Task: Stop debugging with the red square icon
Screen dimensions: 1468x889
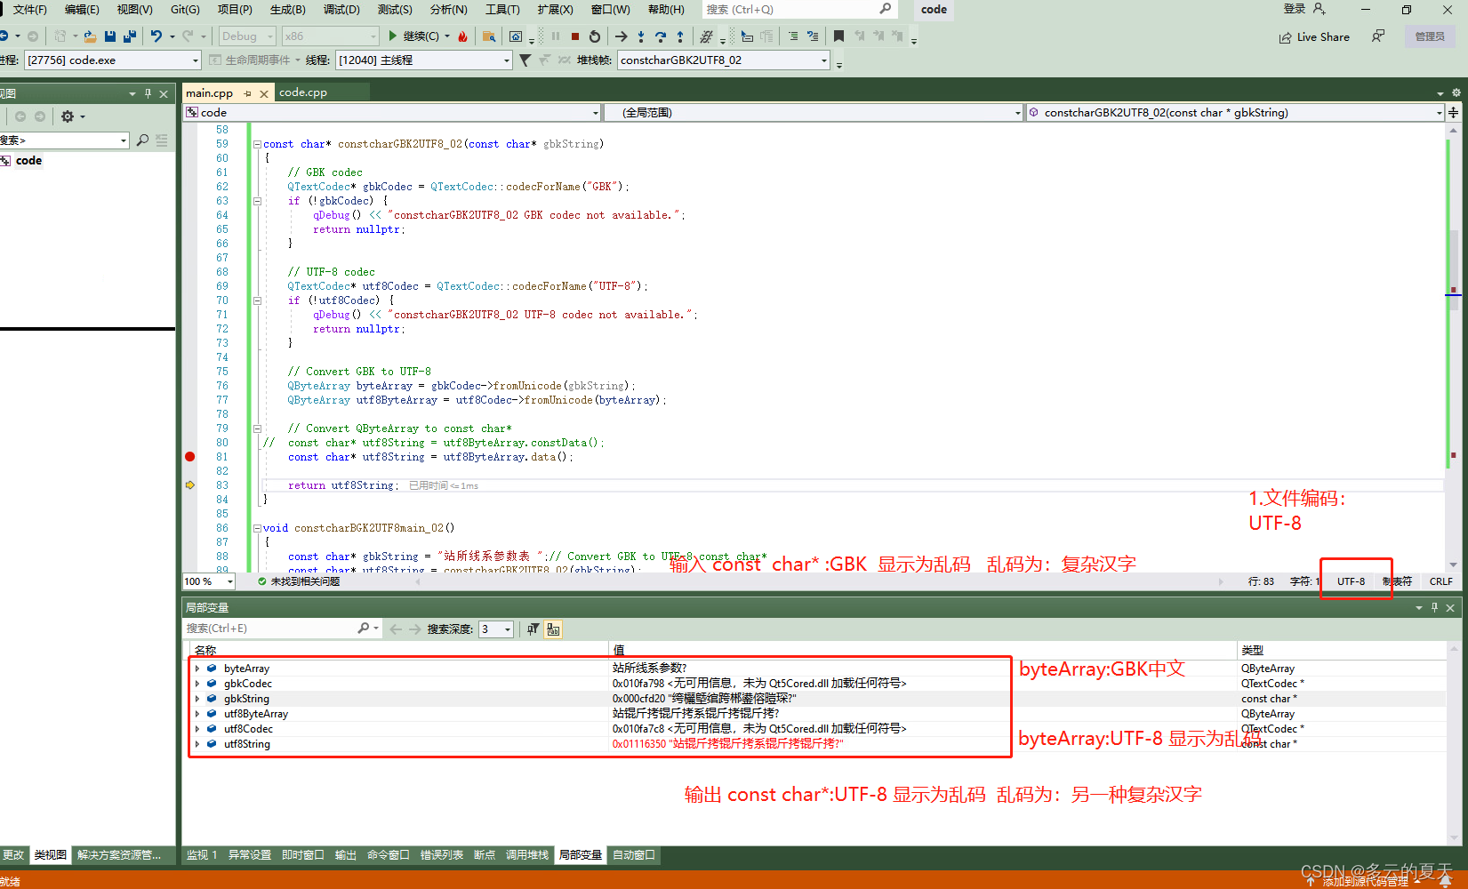Action: [x=574, y=36]
